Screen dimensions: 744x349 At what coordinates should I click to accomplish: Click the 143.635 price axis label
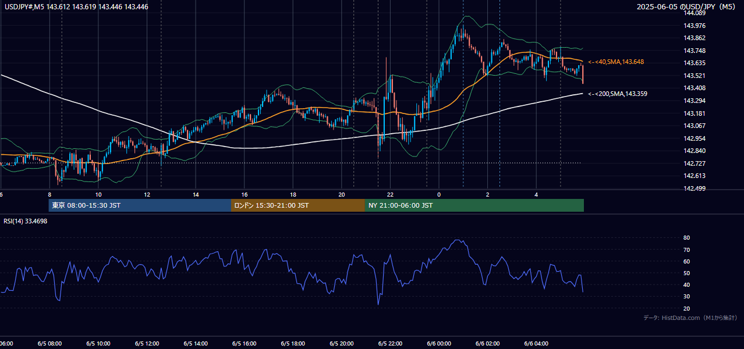pos(695,63)
